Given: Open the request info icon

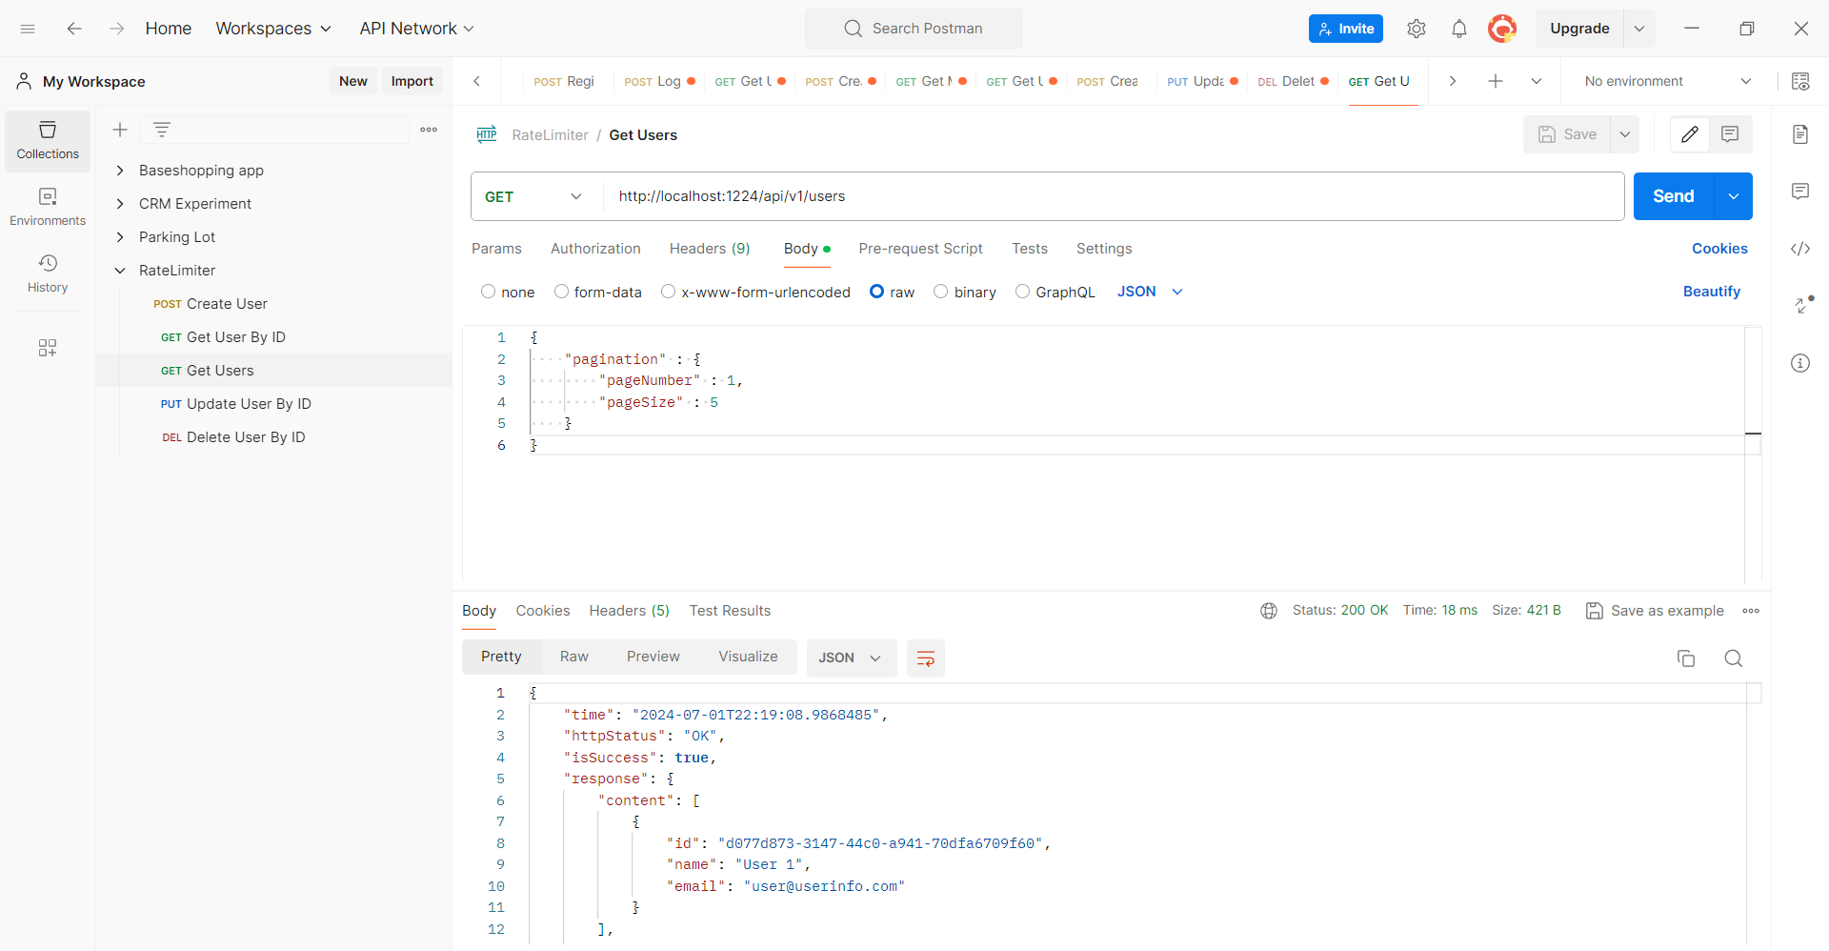Looking at the screenshot, I should coord(1800,363).
